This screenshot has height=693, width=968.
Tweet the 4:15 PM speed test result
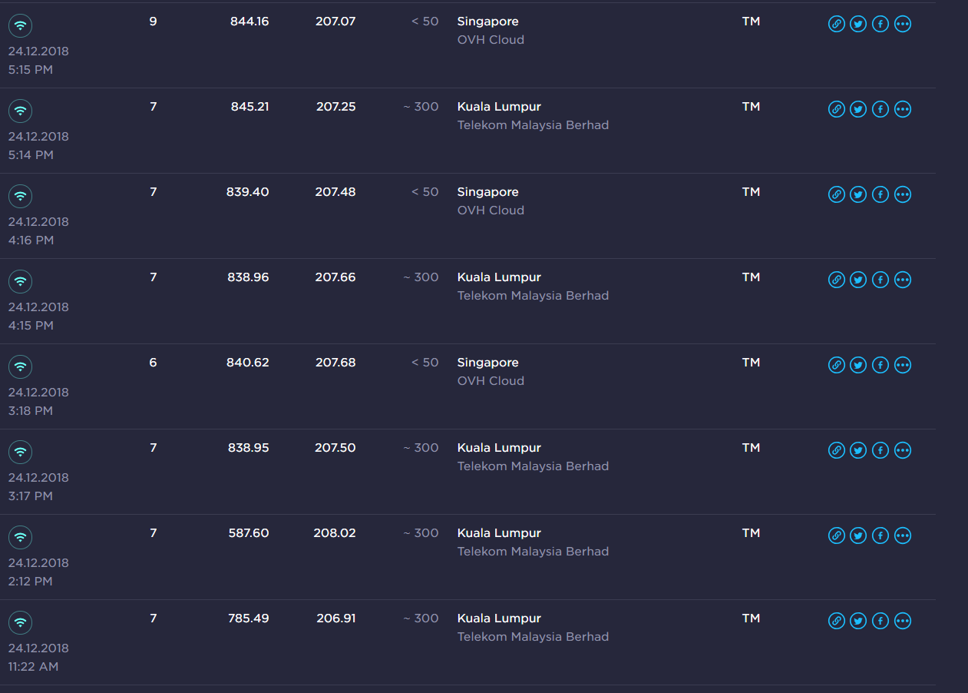coord(858,280)
